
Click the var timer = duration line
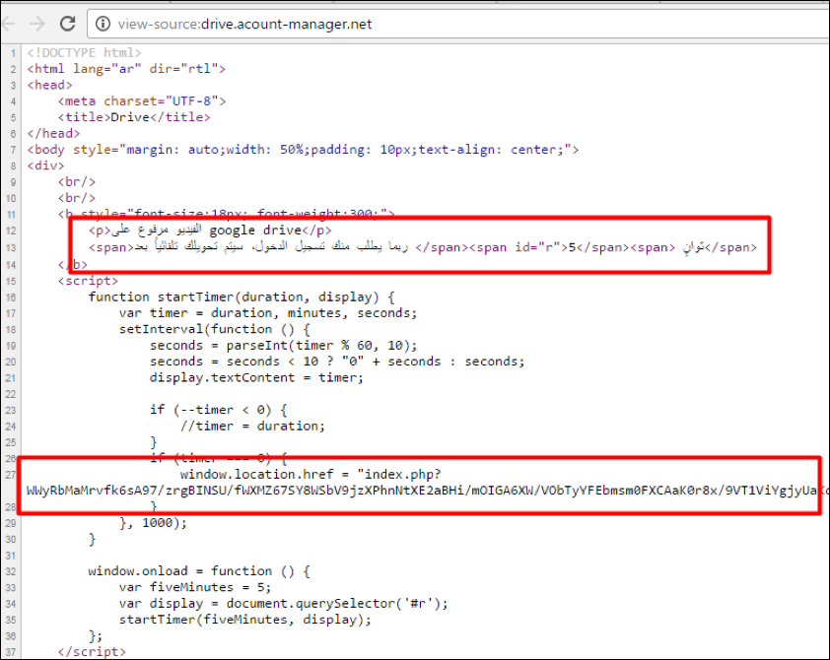point(268,313)
